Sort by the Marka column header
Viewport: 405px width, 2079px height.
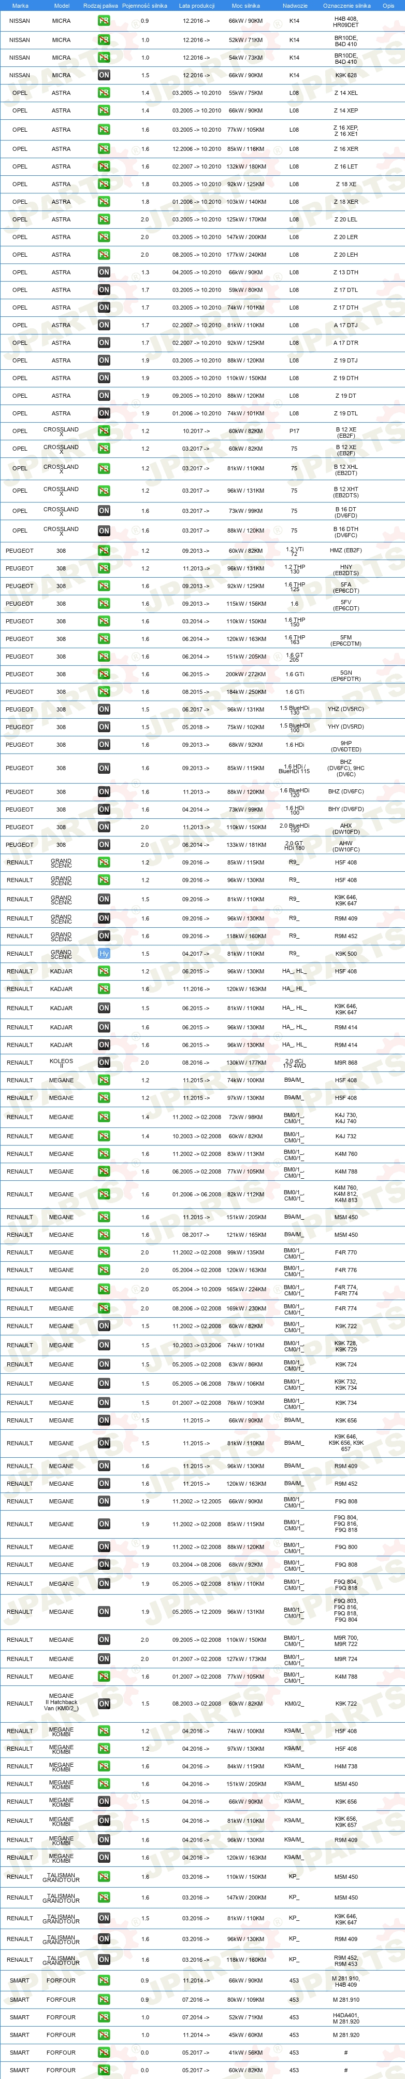tap(20, 6)
